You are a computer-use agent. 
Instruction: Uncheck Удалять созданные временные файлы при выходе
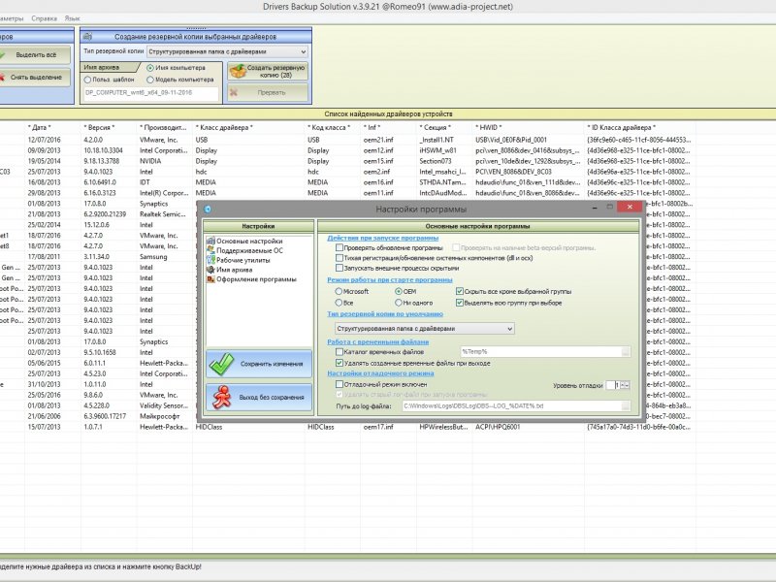coord(339,363)
